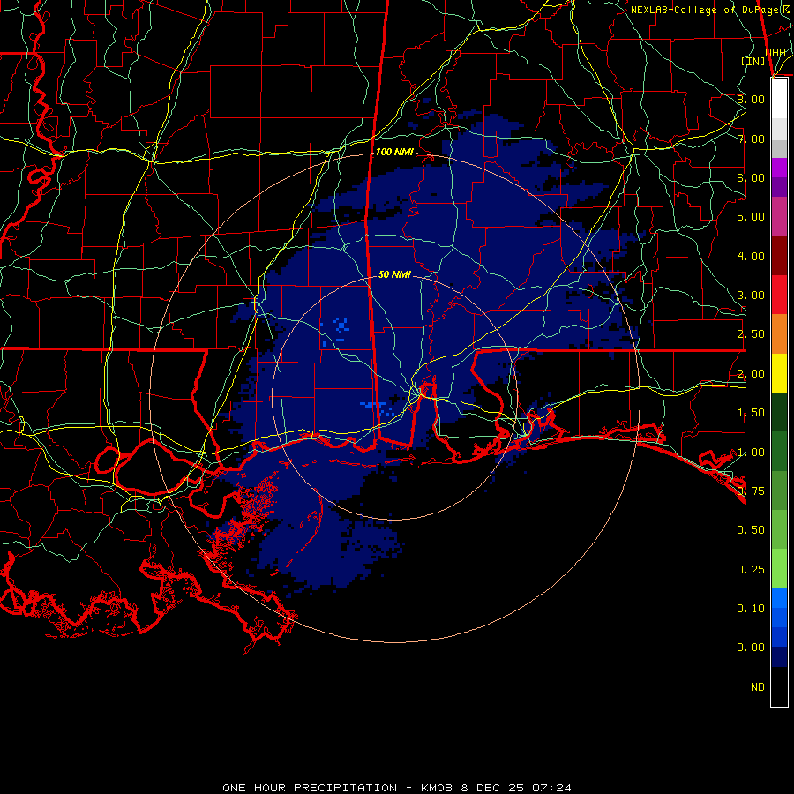Click the 0.25 scale value
This screenshot has height=794, width=794.
pyautogui.click(x=751, y=570)
